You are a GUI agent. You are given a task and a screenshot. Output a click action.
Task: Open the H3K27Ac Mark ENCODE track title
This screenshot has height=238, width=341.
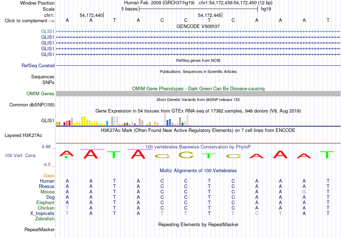click(198, 131)
